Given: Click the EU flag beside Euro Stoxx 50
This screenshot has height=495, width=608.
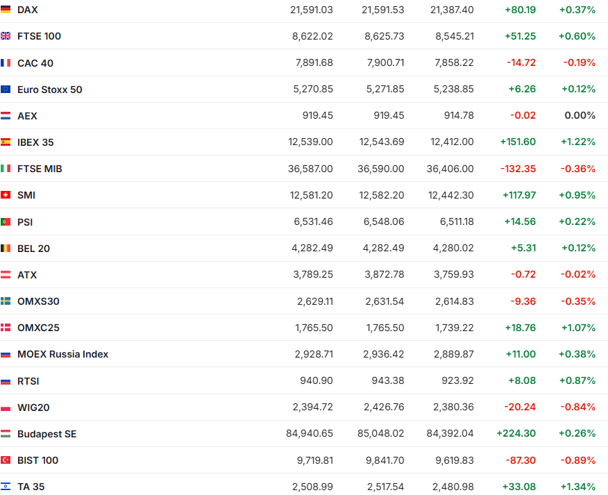Looking at the screenshot, I should [6, 90].
